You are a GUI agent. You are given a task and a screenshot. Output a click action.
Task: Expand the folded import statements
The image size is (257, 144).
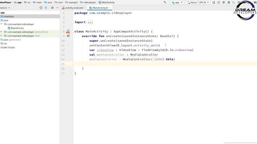[x=90, y=22]
